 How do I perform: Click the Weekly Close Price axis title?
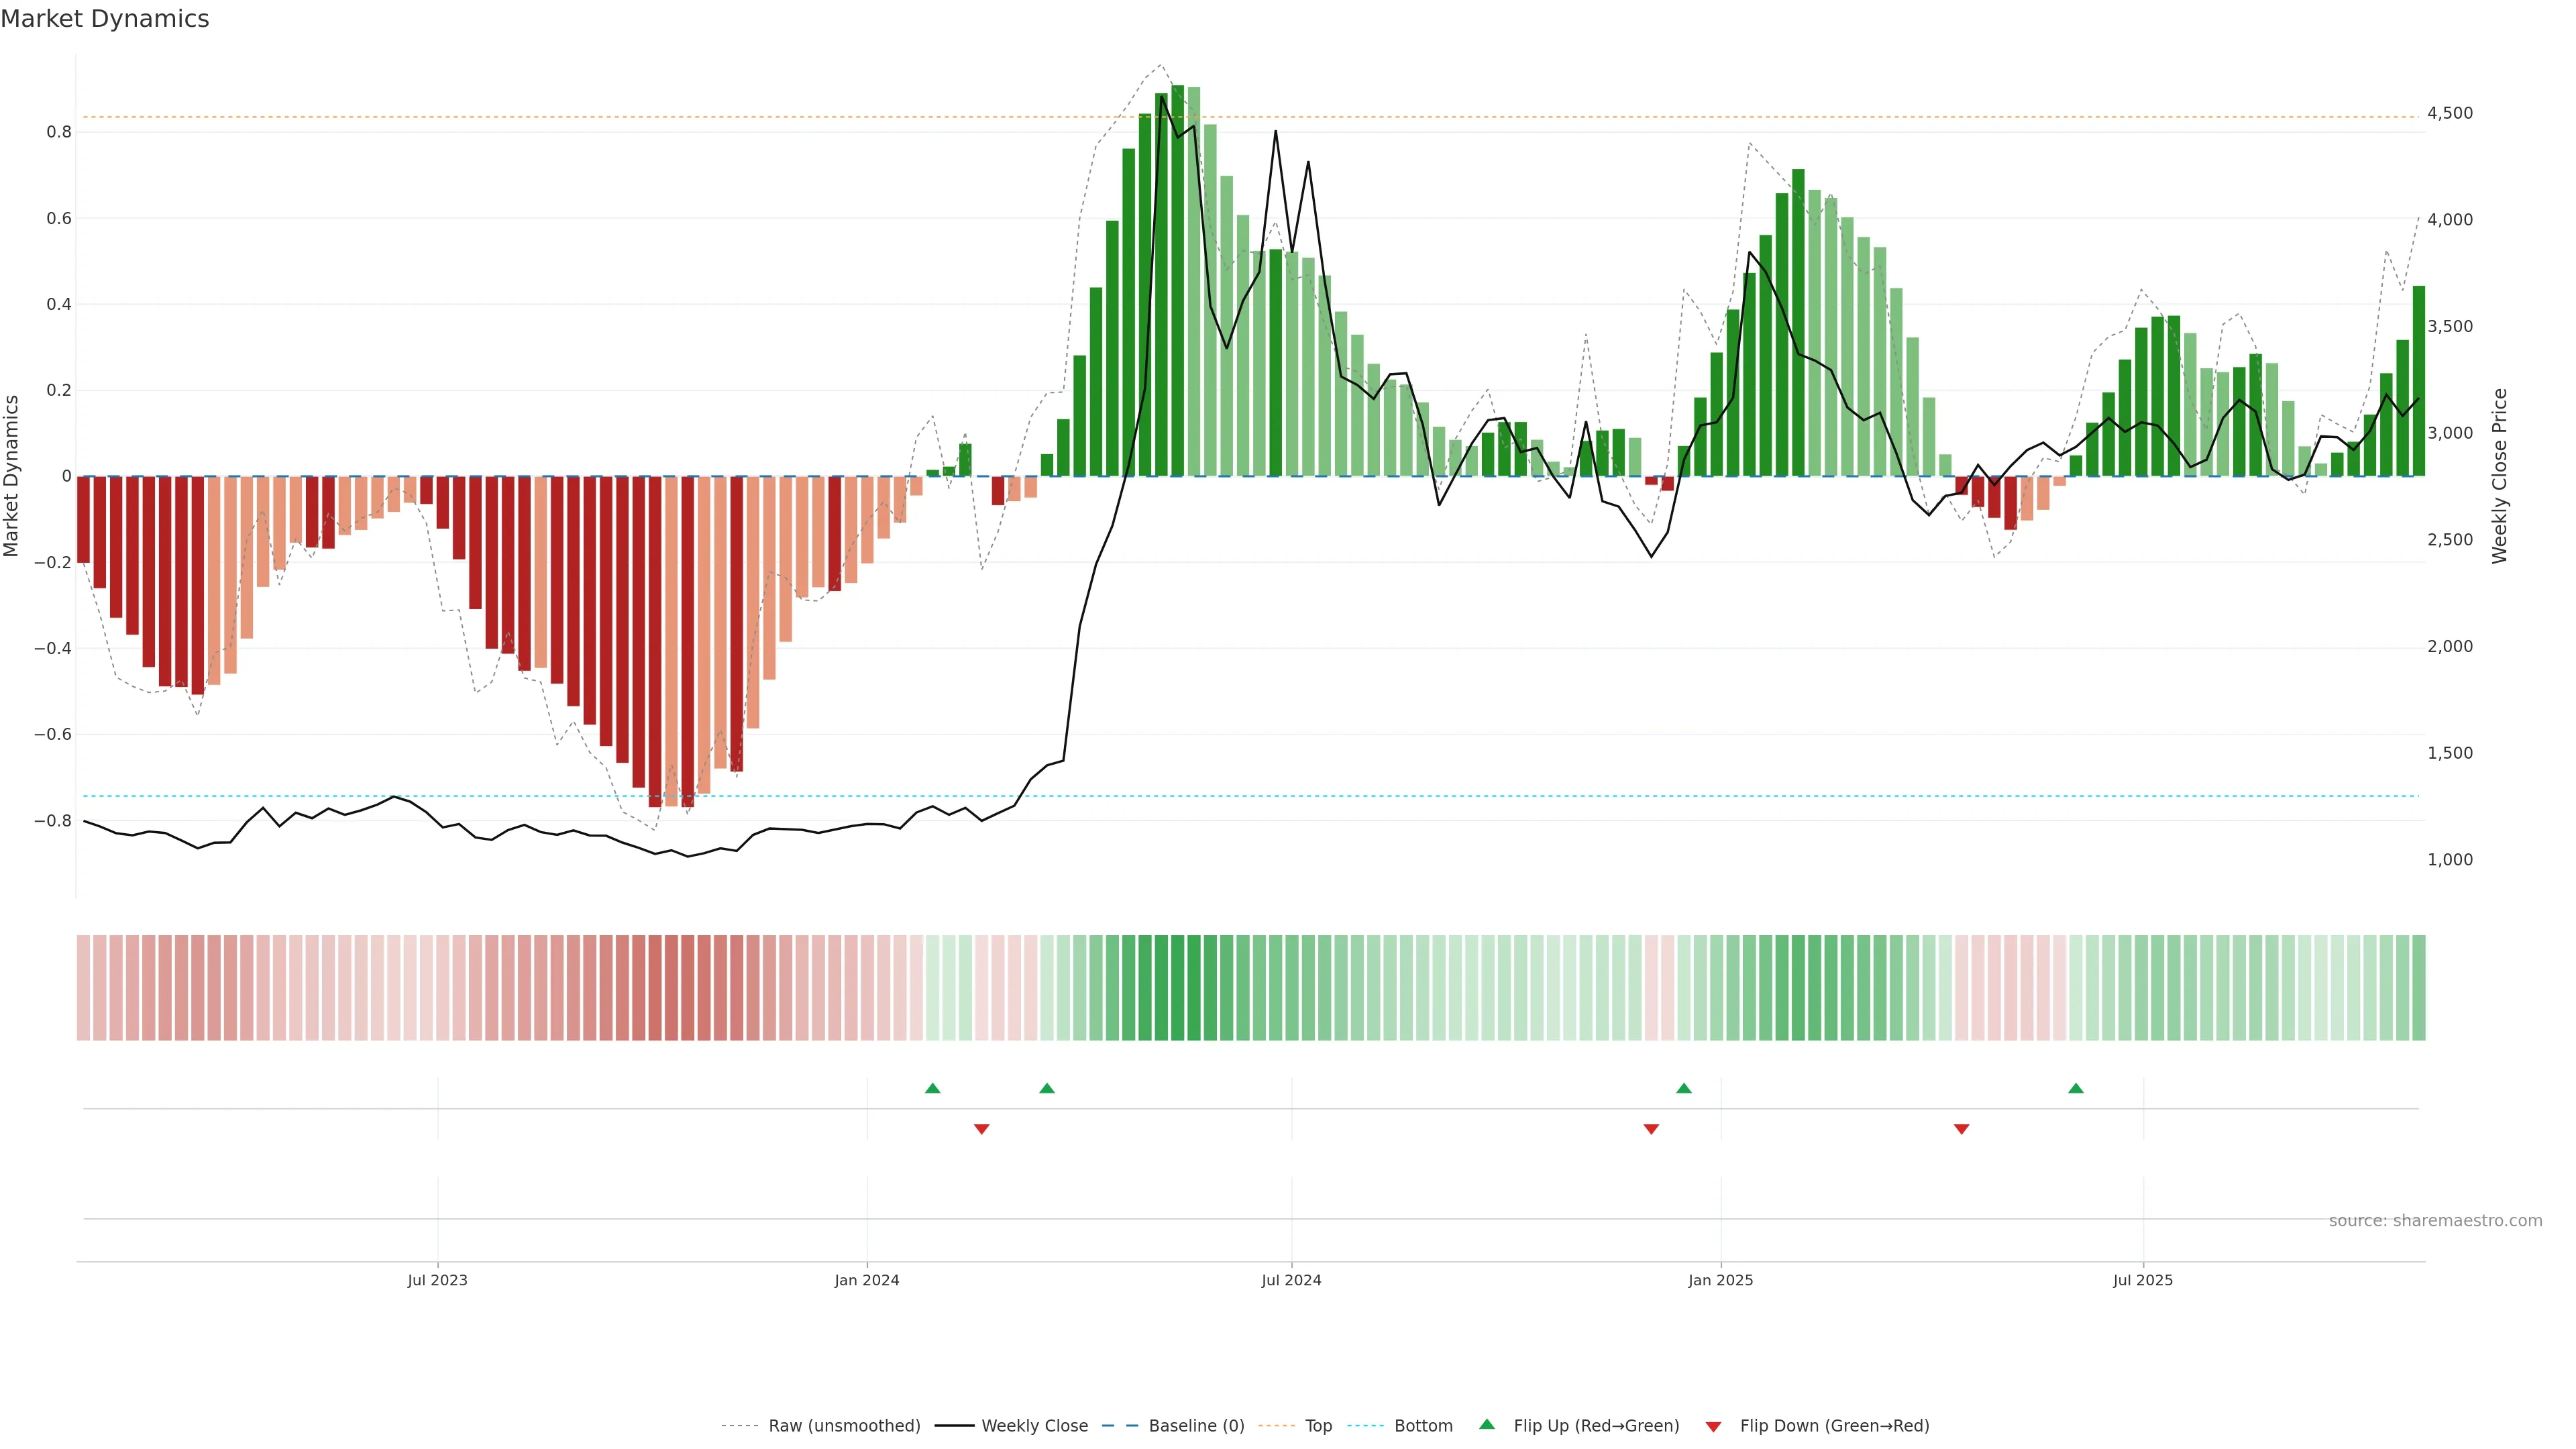(x=2499, y=476)
